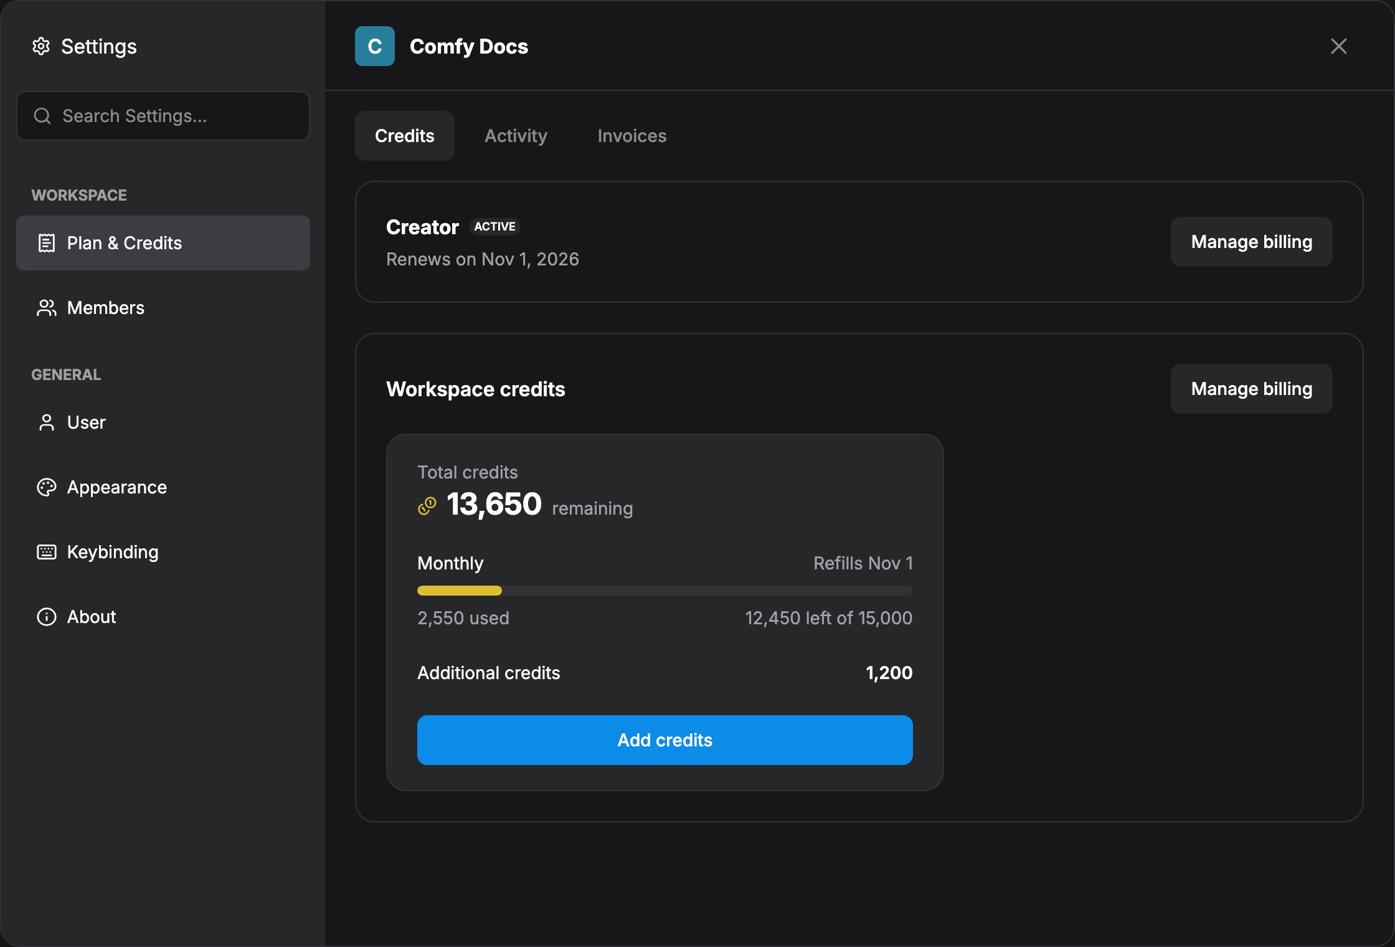Click the 12,450 left of 15,000 text
Viewport: 1395px width, 947px height.
[x=829, y=618]
